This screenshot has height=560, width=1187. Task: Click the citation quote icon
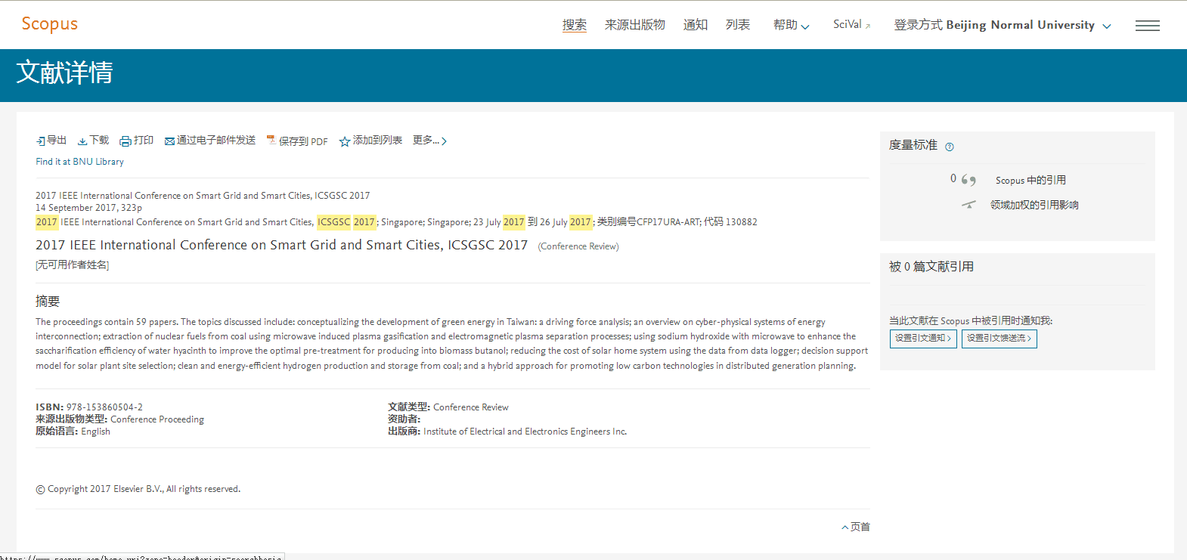pos(969,180)
